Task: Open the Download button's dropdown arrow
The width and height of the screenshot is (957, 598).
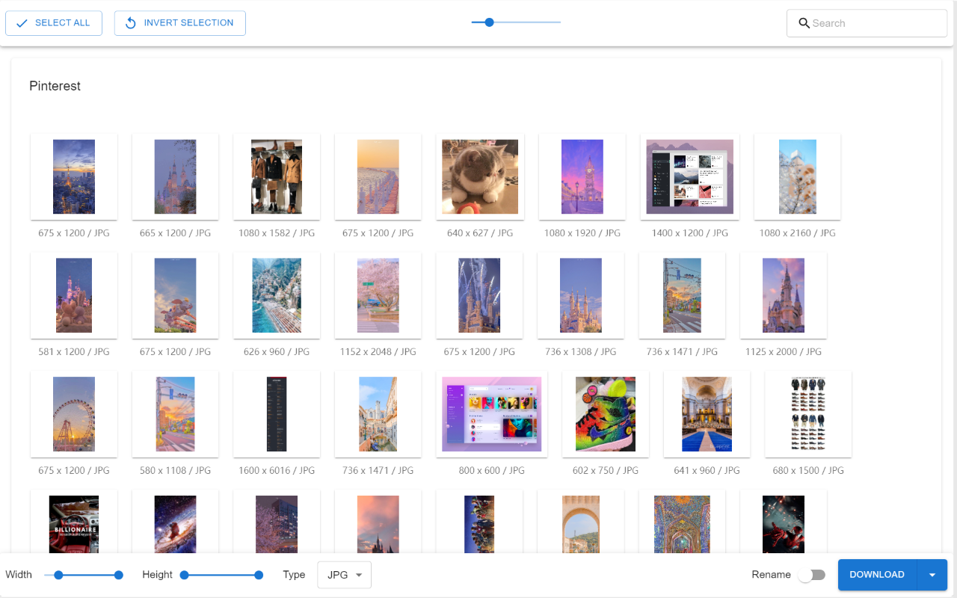Action: pos(932,575)
